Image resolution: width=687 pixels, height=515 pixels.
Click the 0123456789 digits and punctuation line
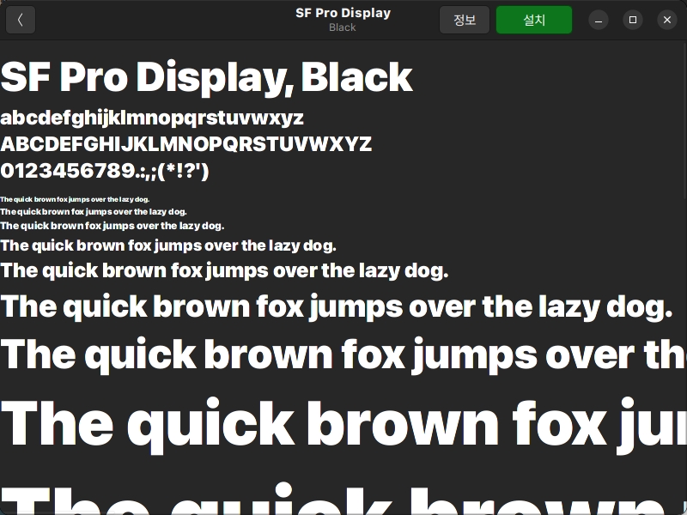(105, 171)
